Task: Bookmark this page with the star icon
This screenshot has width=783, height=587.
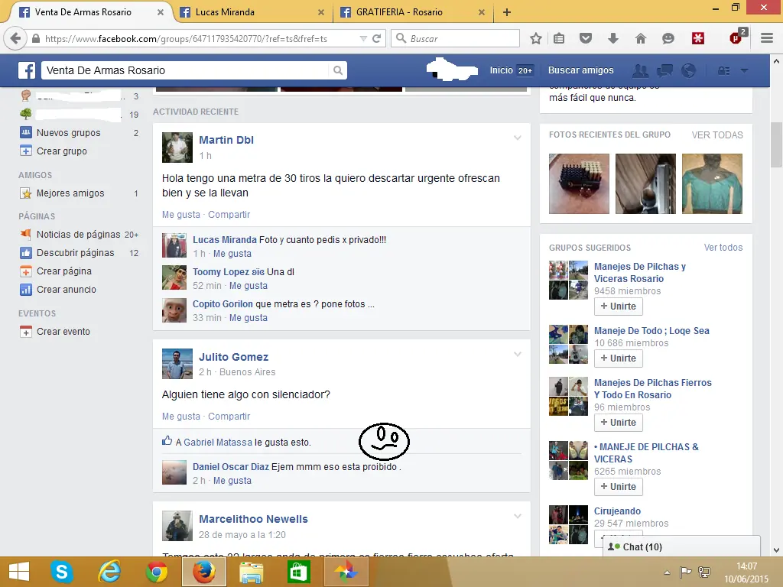Action: tap(536, 38)
